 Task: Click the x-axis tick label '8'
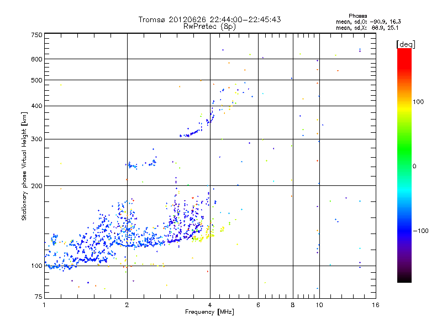pyautogui.click(x=293, y=305)
